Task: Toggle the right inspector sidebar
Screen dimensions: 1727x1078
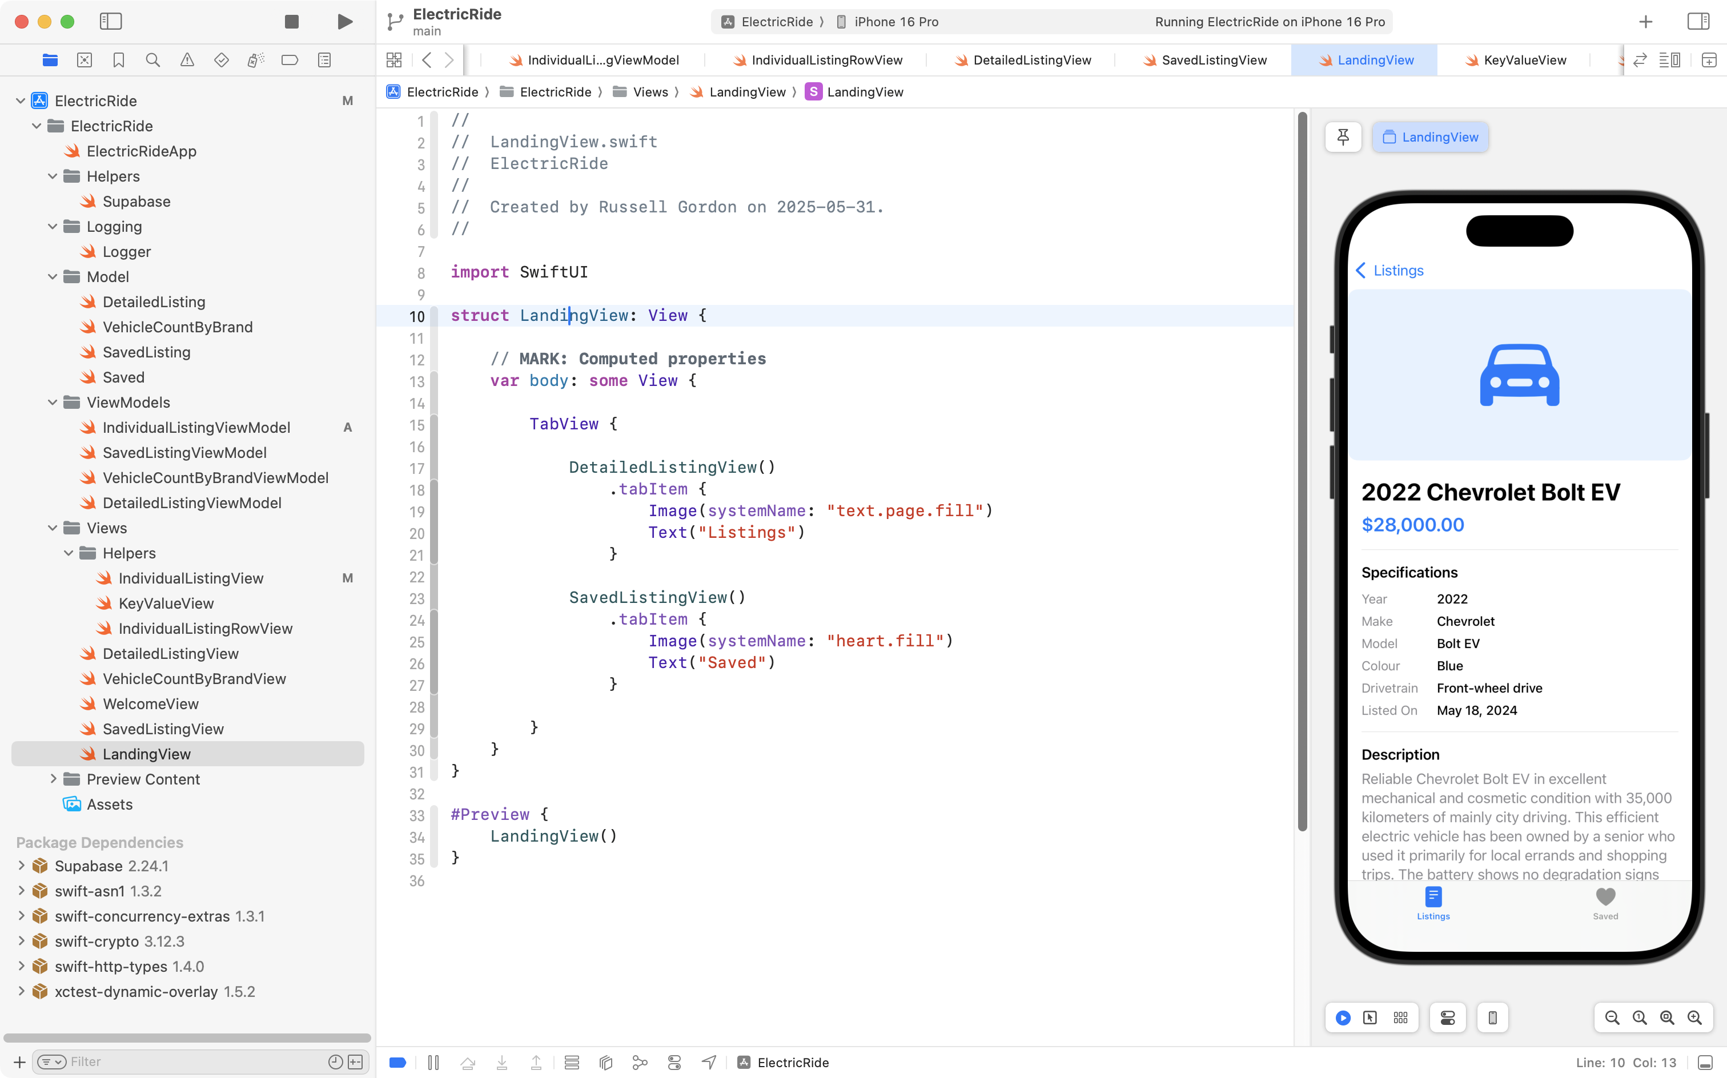Action: point(1698,21)
